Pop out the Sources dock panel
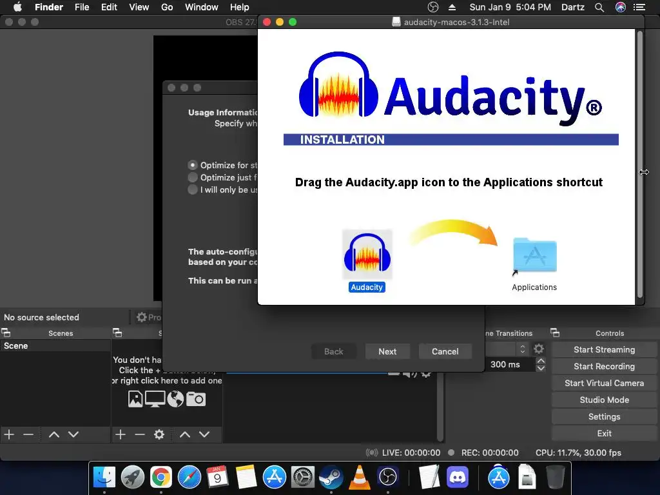The image size is (660, 495). [x=117, y=333]
